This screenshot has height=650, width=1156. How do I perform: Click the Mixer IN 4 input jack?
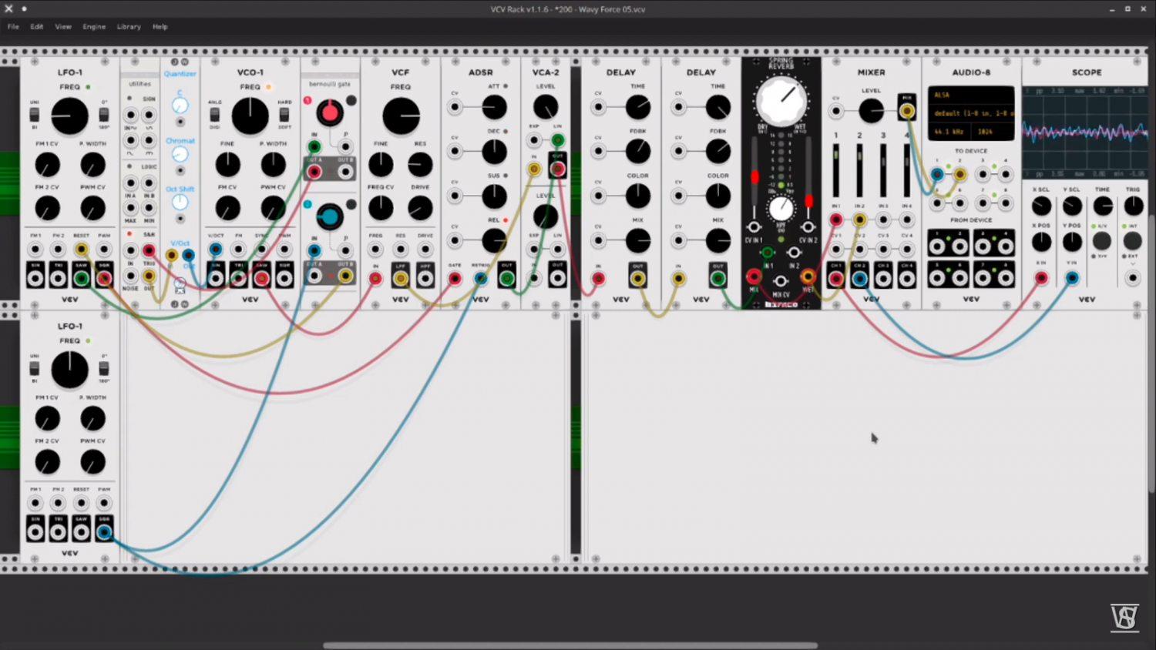pos(907,220)
